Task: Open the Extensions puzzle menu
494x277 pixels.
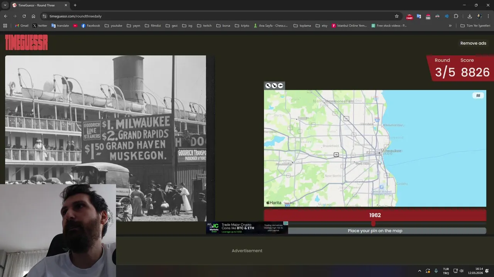Action: [456, 16]
